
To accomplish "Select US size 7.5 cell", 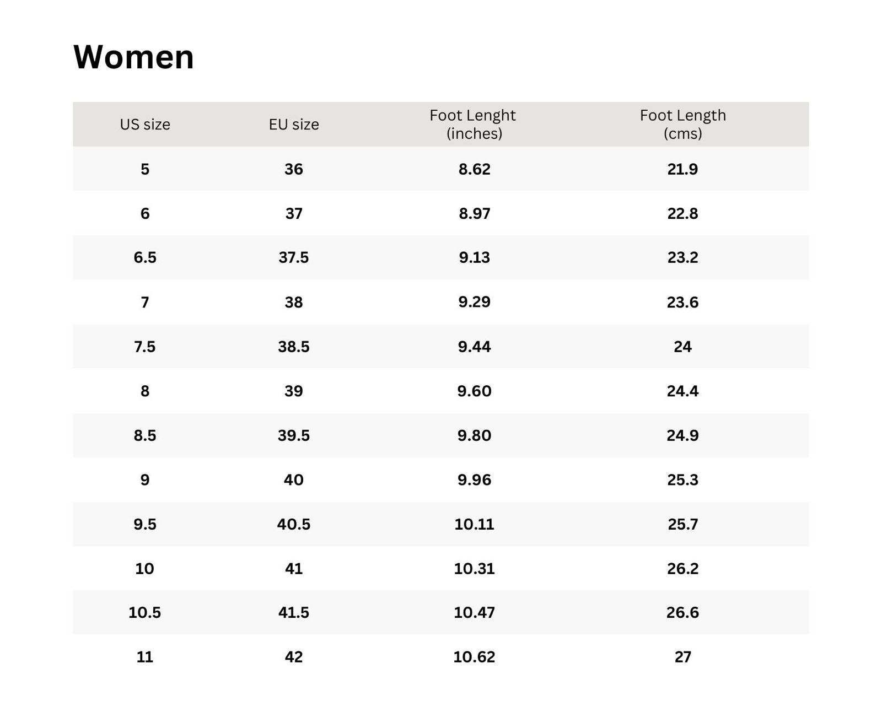I will [x=145, y=347].
